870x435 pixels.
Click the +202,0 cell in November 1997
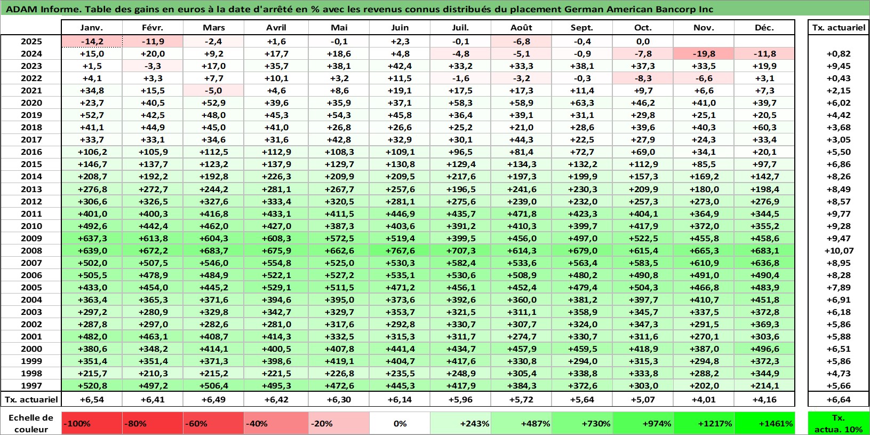point(704,385)
